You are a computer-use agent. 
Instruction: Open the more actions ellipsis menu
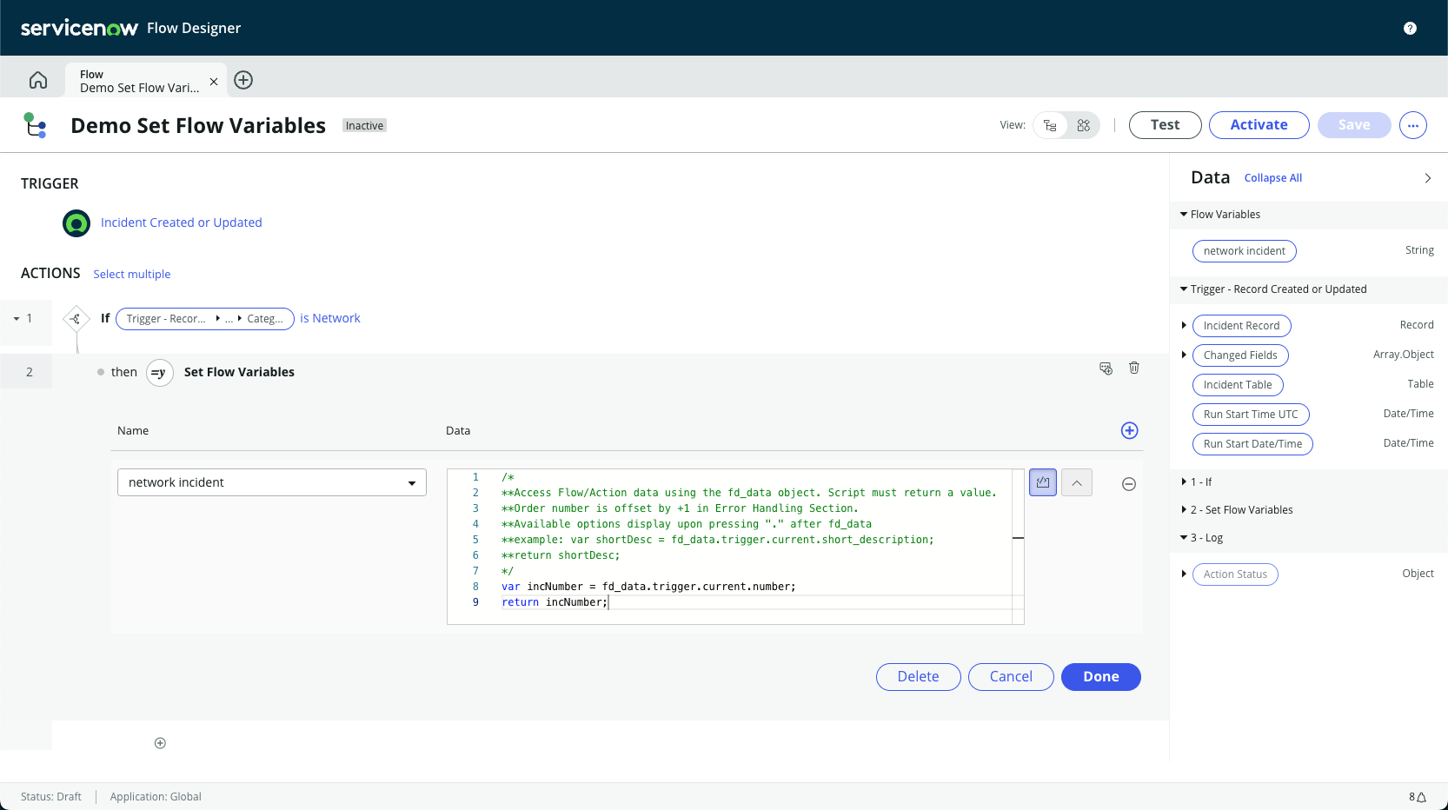pos(1413,125)
